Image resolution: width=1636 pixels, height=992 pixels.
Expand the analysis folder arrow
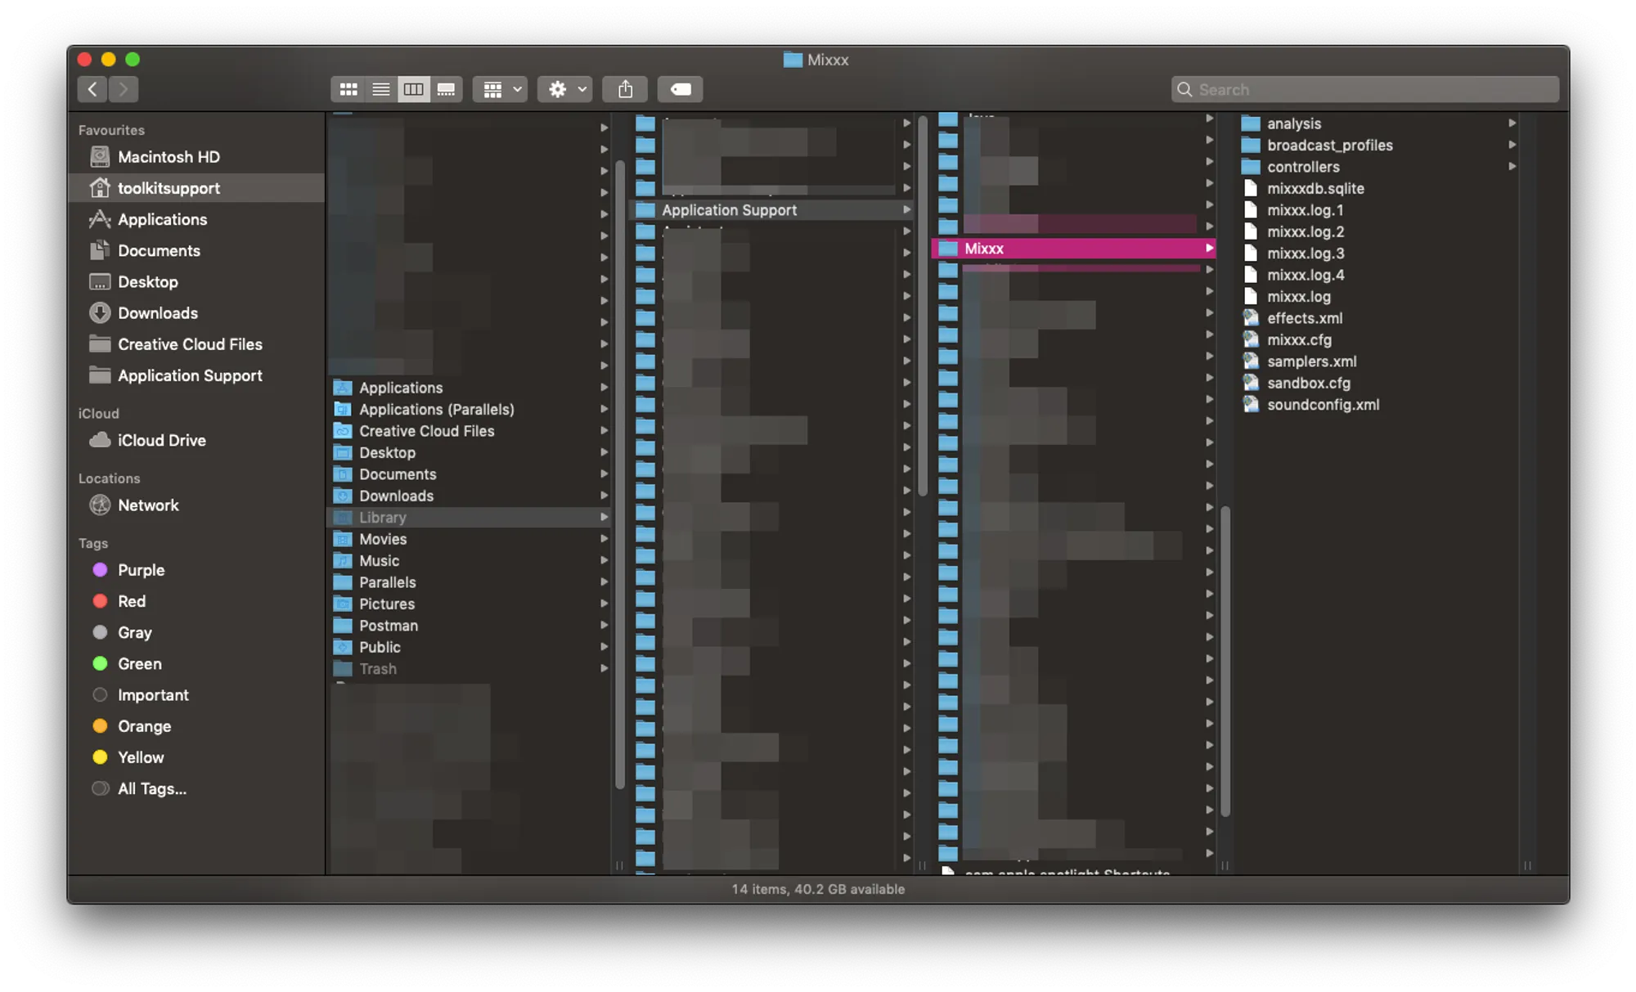1512,123
